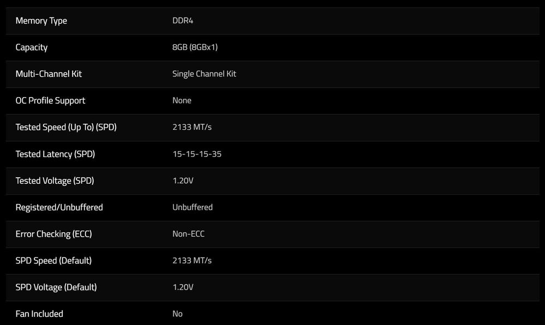Select the Unbuffered value text
545x325 pixels.
(x=192, y=207)
